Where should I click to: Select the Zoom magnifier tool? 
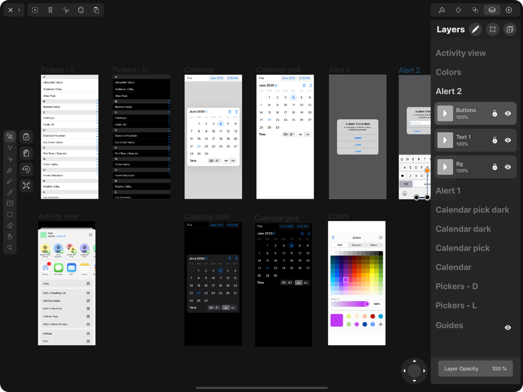pos(10,248)
